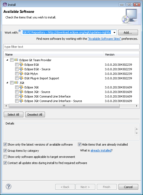The image size is (143, 195).
Task: Enable Show only software applicable to target environment
Action: point(5,157)
